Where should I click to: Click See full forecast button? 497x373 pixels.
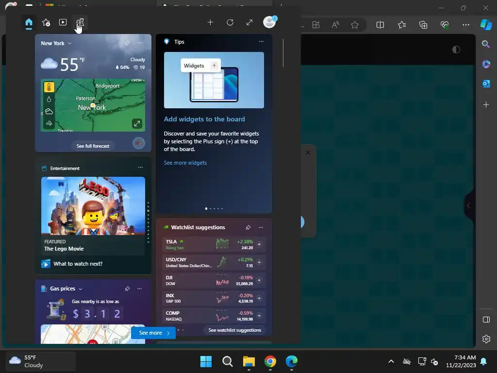(x=93, y=146)
